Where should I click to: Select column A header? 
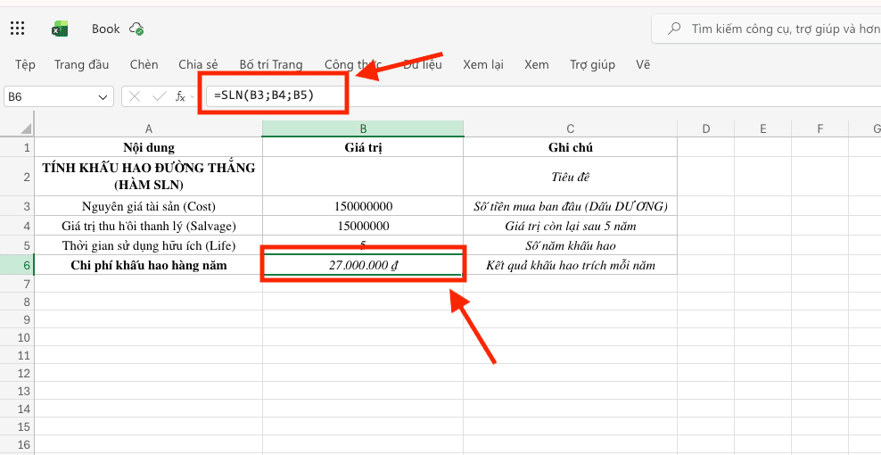pos(148,129)
